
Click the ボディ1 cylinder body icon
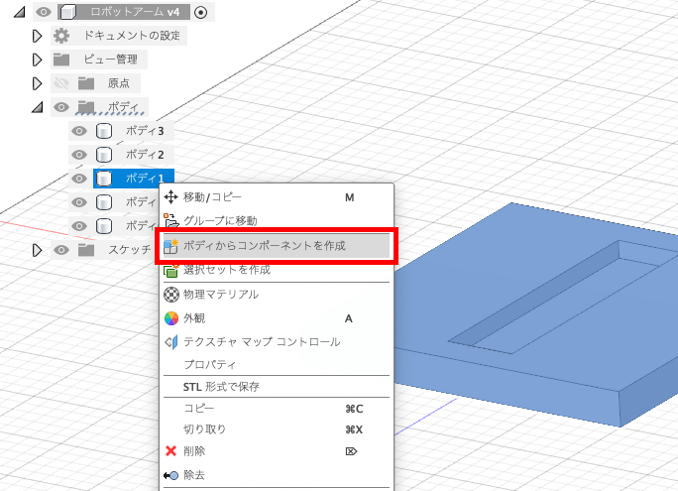coord(104,179)
